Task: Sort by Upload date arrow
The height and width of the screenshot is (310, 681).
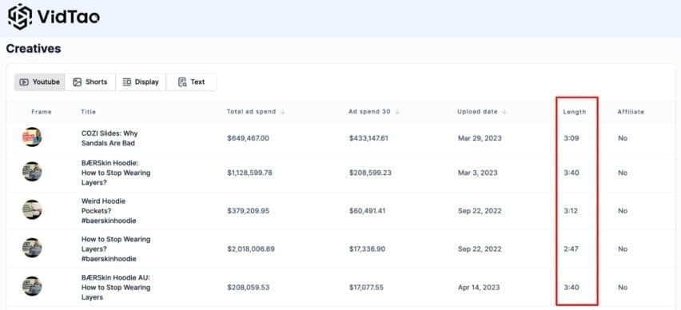Action: click(x=504, y=112)
